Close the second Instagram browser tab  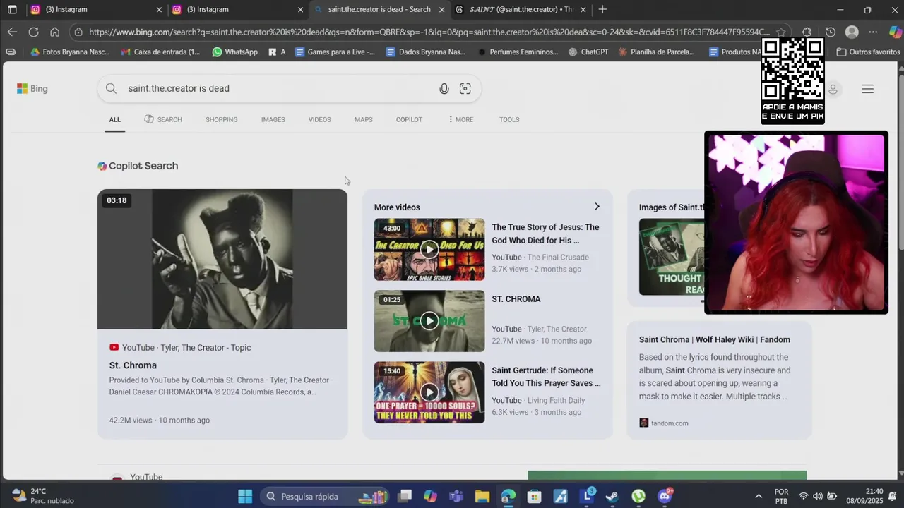tap(300, 9)
